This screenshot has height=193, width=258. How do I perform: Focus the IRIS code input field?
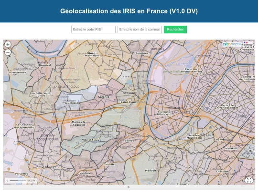tap(93, 30)
